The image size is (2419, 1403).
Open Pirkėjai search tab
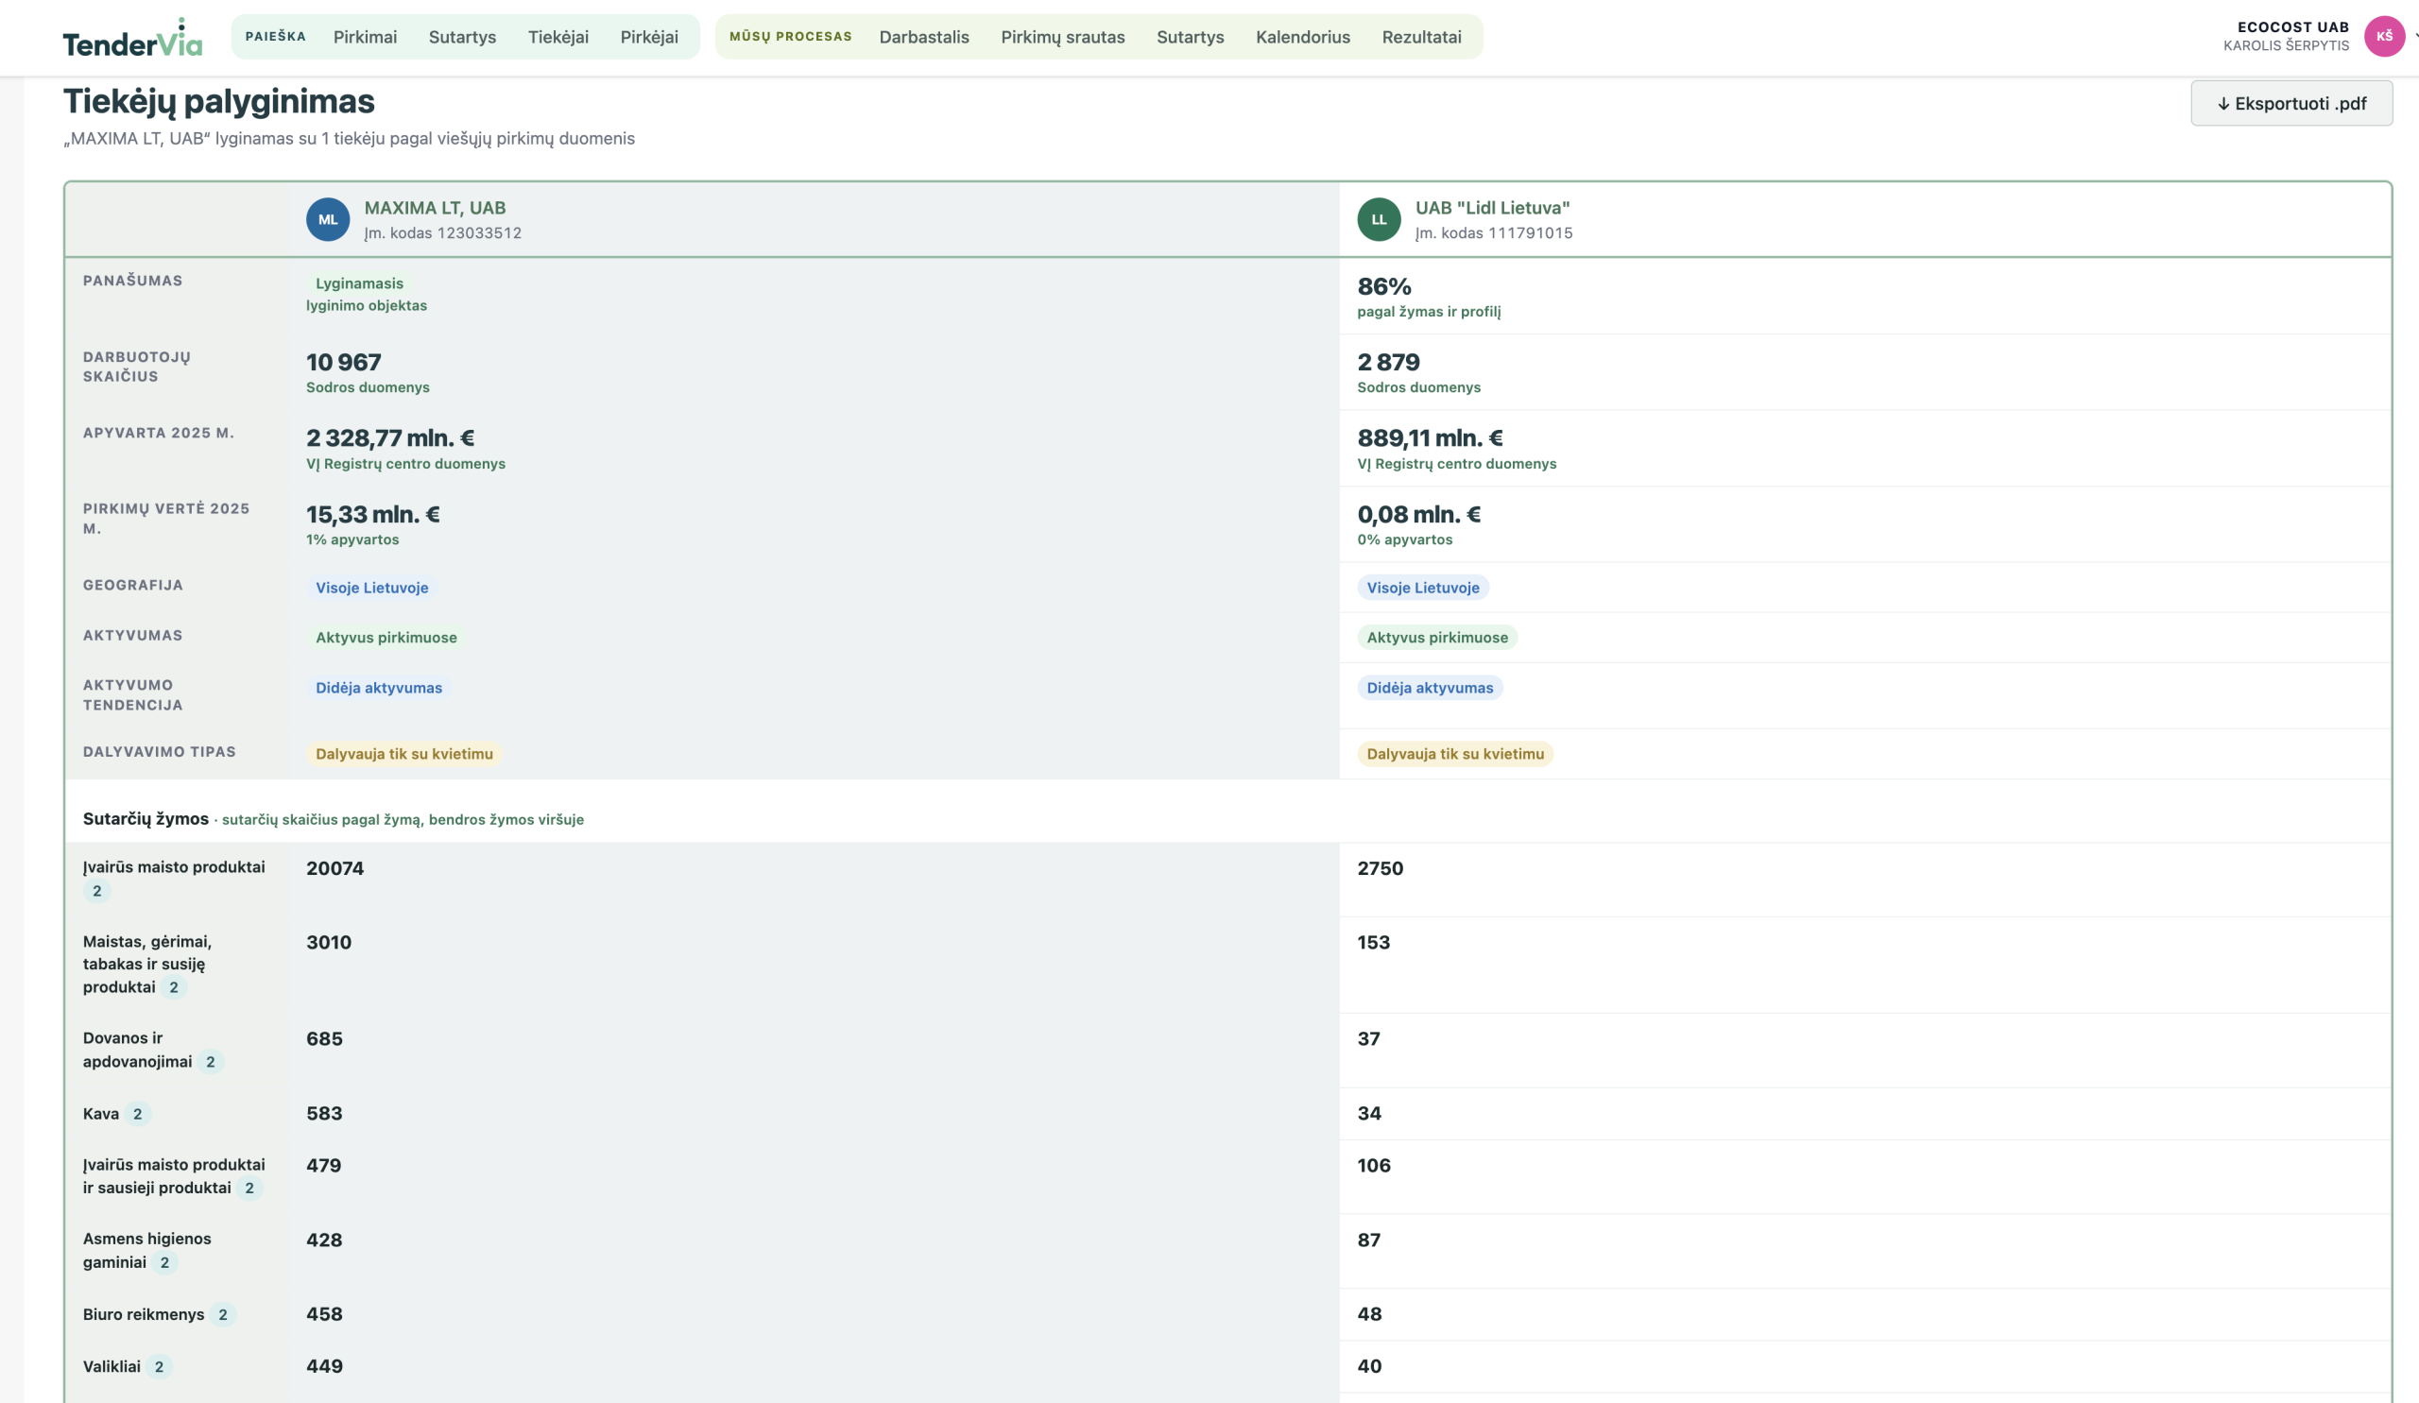(649, 37)
